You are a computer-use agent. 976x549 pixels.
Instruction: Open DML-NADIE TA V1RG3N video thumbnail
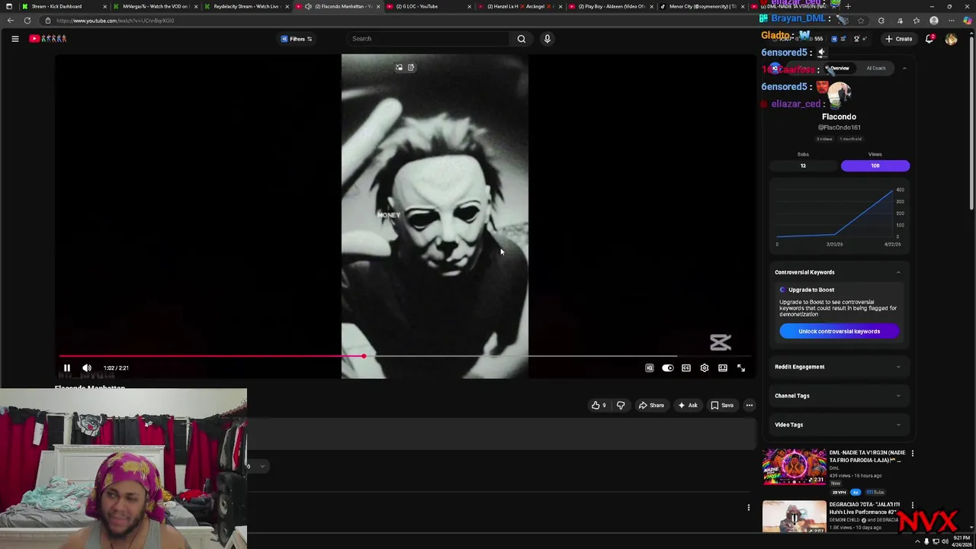pyautogui.click(x=794, y=467)
